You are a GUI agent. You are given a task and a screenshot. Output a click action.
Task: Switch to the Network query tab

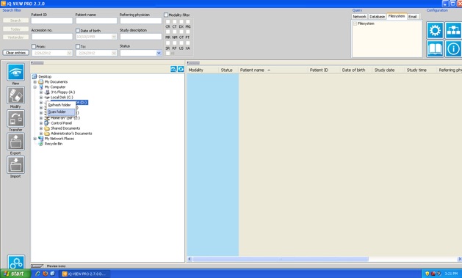[359, 17]
